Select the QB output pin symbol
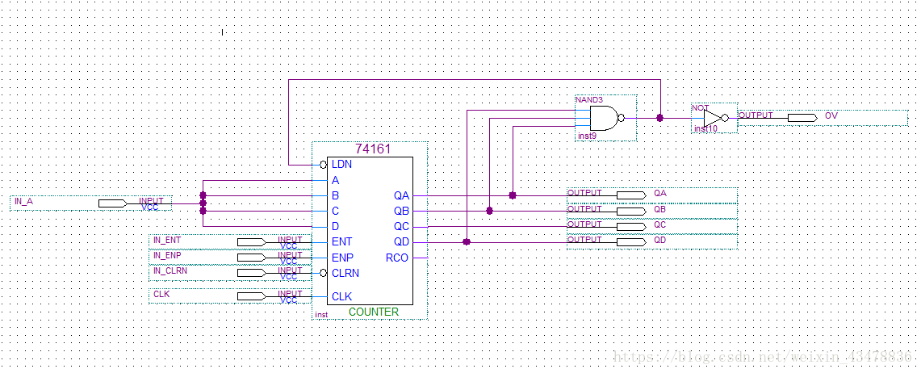The height and width of the screenshot is (373, 921). point(631,211)
